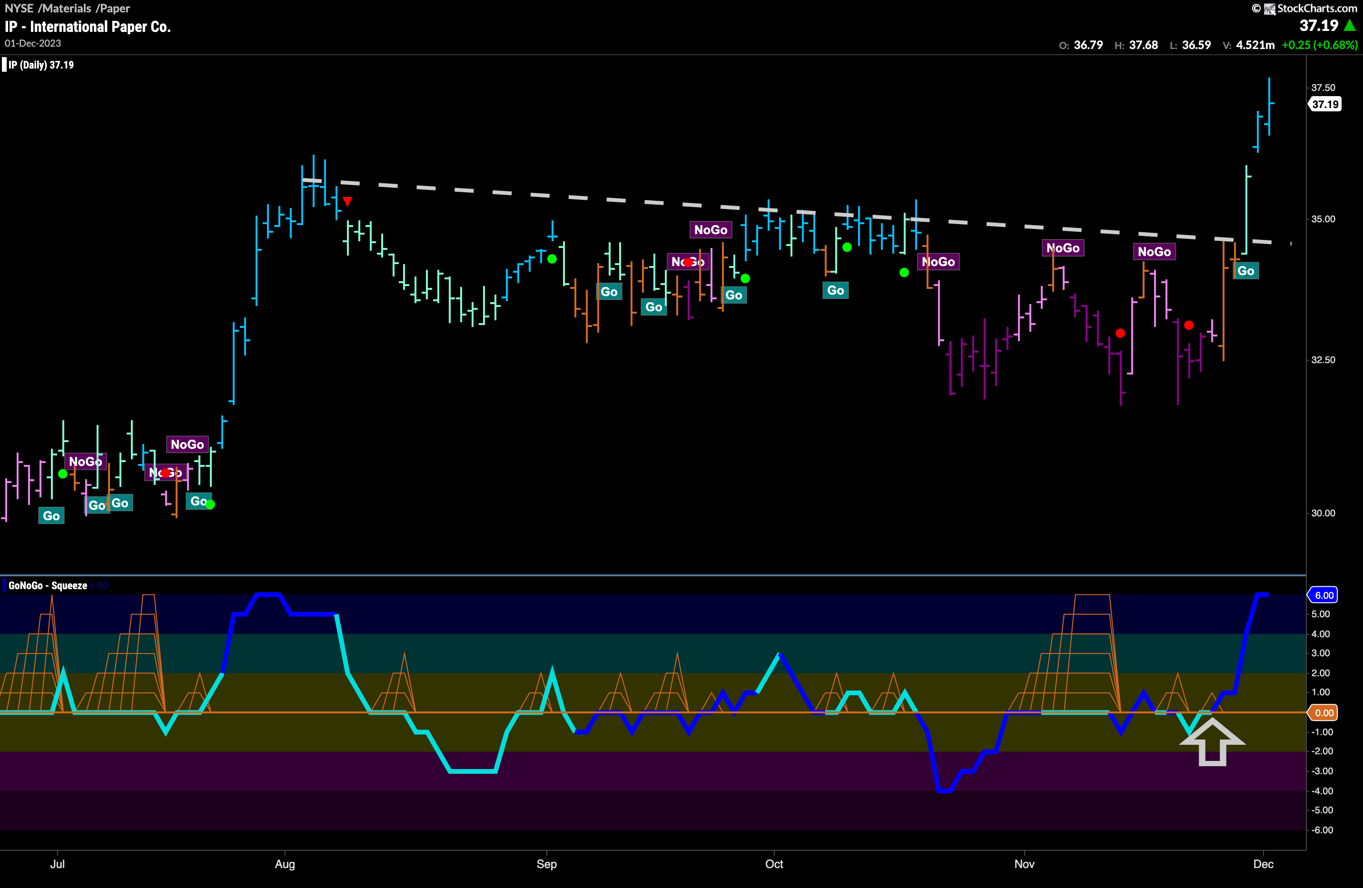Click the 35.00 price axis label

1323,219
